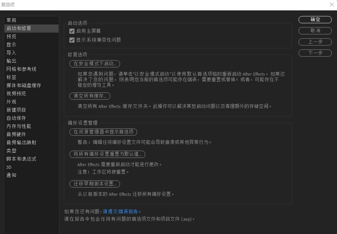Advance with the 下一步 button
Image resolution: width=337 pixels, height=234 pixels.
point(315,53)
